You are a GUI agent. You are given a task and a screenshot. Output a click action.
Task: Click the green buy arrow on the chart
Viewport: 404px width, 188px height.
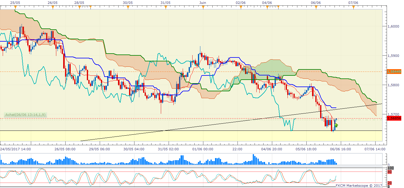pyautogui.click(x=336, y=125)
